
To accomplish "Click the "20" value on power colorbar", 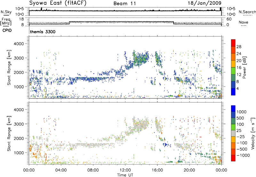I will [239, 61].
